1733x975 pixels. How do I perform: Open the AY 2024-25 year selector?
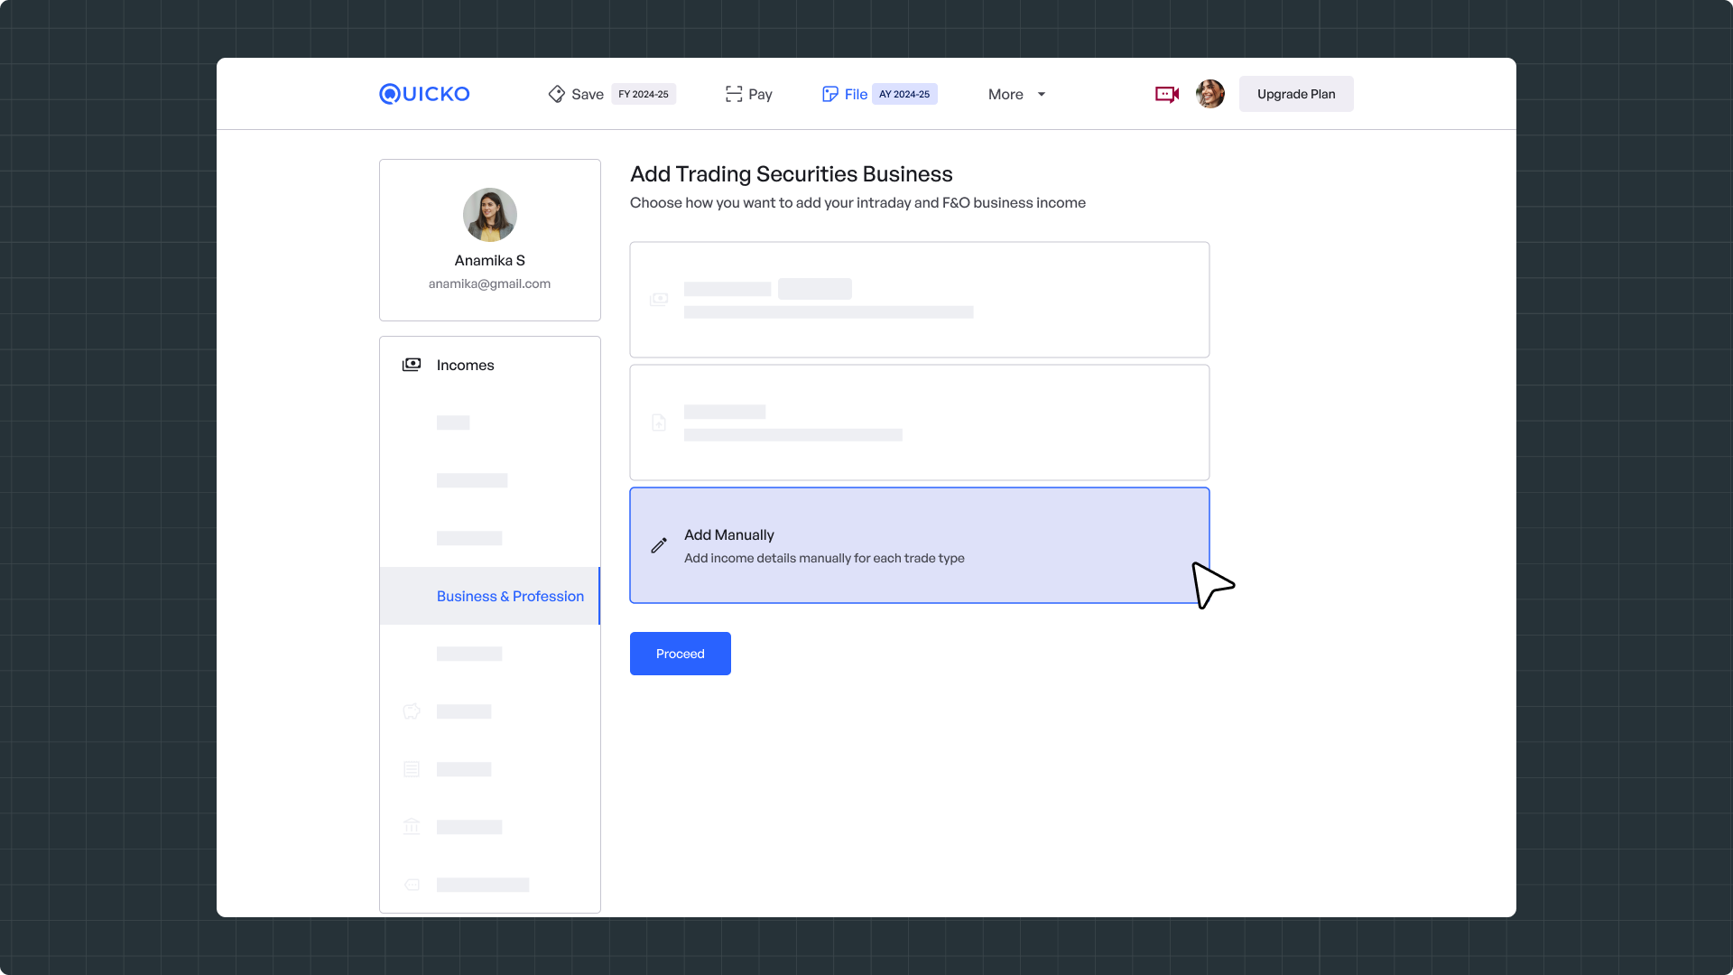point(904,94)
